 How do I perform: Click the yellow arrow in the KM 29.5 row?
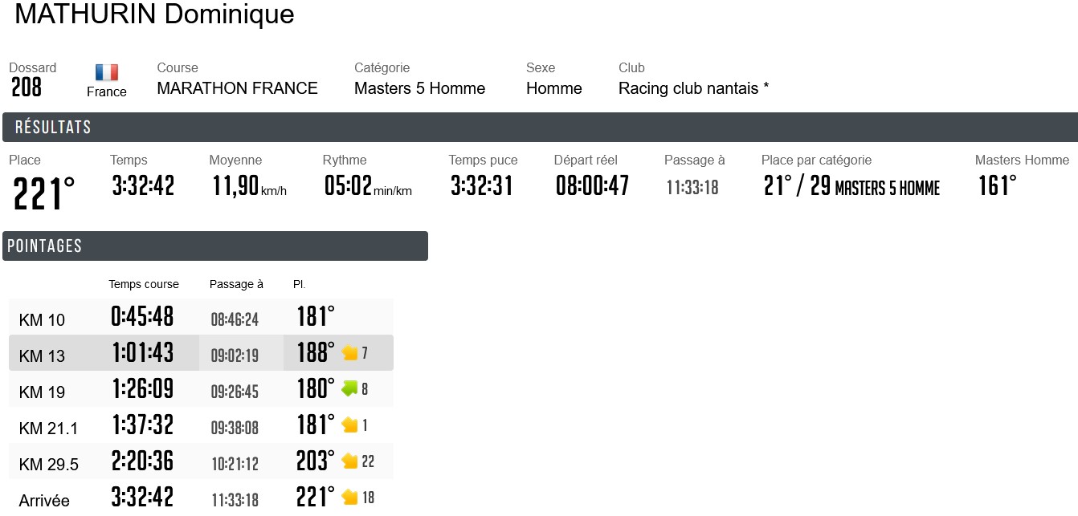[x=349, y=461]
